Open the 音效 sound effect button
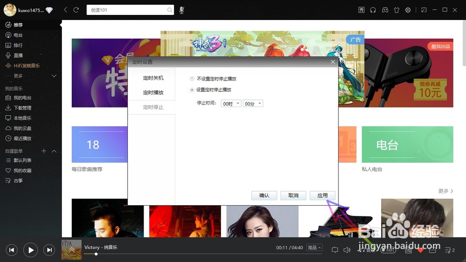466x262 pixels. coord(366,250)
